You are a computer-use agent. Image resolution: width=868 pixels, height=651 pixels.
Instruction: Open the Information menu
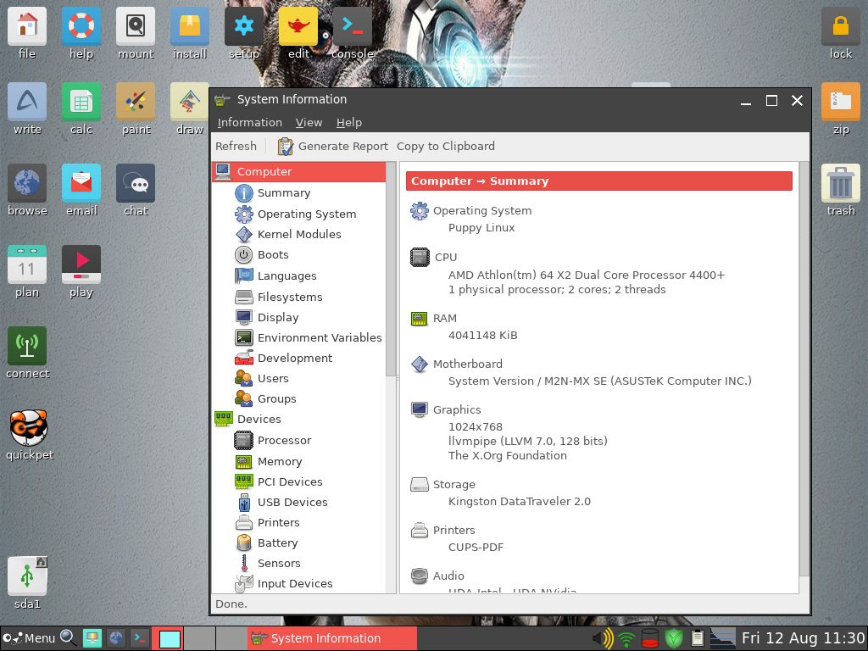[250, 122]
